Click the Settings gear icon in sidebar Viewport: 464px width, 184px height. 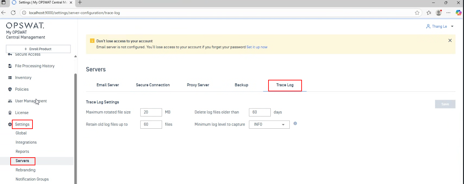tap(10, 124)
